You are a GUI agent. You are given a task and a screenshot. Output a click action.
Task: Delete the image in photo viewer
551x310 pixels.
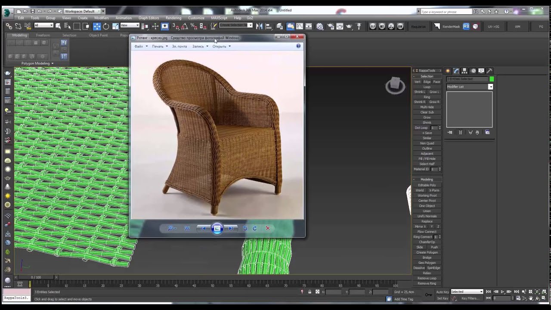click(x=267, y=228)
